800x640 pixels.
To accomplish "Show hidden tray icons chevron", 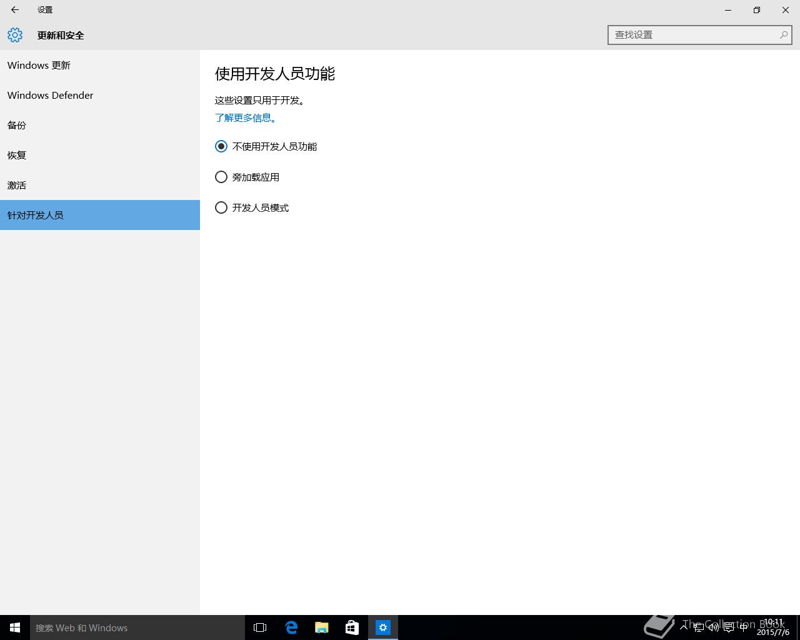I will [x=684, y=627].
